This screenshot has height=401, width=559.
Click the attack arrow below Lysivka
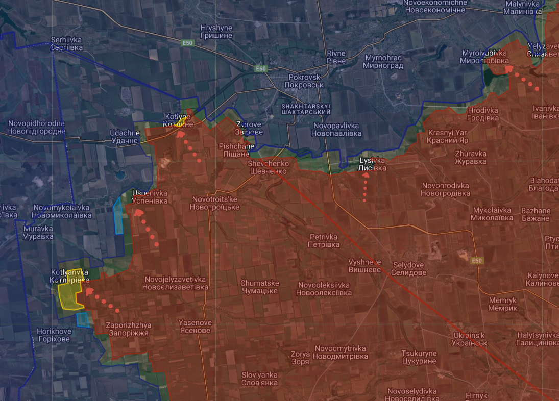[x=365, y=187]
